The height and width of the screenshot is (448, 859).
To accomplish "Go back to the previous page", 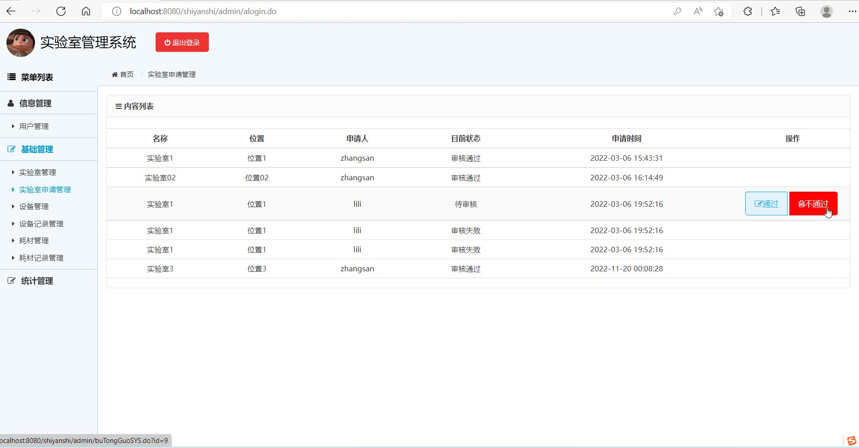I will 11,11.
